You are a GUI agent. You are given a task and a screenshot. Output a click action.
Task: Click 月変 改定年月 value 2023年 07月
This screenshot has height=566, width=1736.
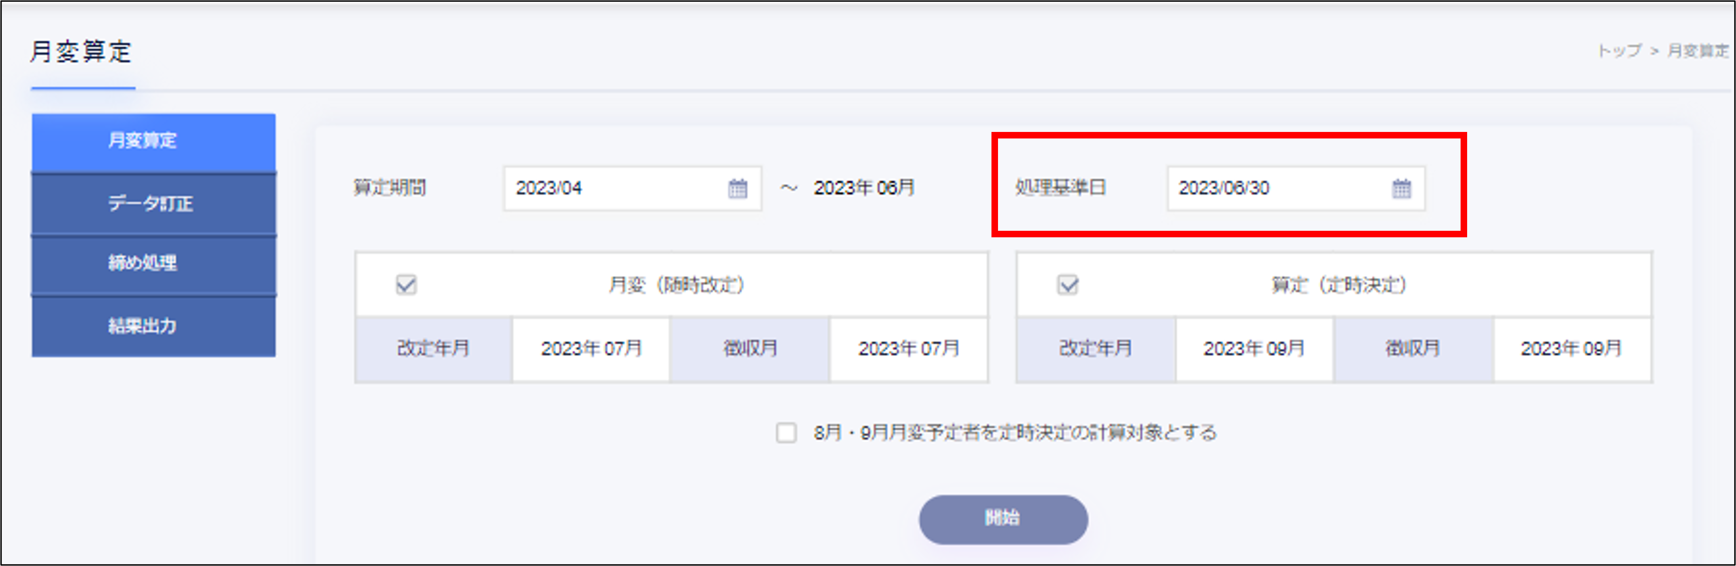(591, 349)
